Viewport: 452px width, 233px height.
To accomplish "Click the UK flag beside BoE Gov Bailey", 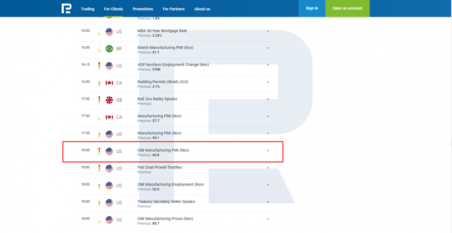I will point(109,100).
